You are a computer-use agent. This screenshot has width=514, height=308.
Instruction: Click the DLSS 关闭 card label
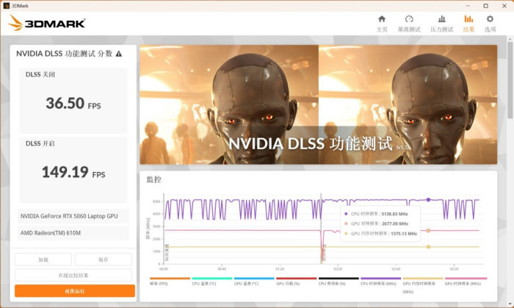[x=40, y=74]
